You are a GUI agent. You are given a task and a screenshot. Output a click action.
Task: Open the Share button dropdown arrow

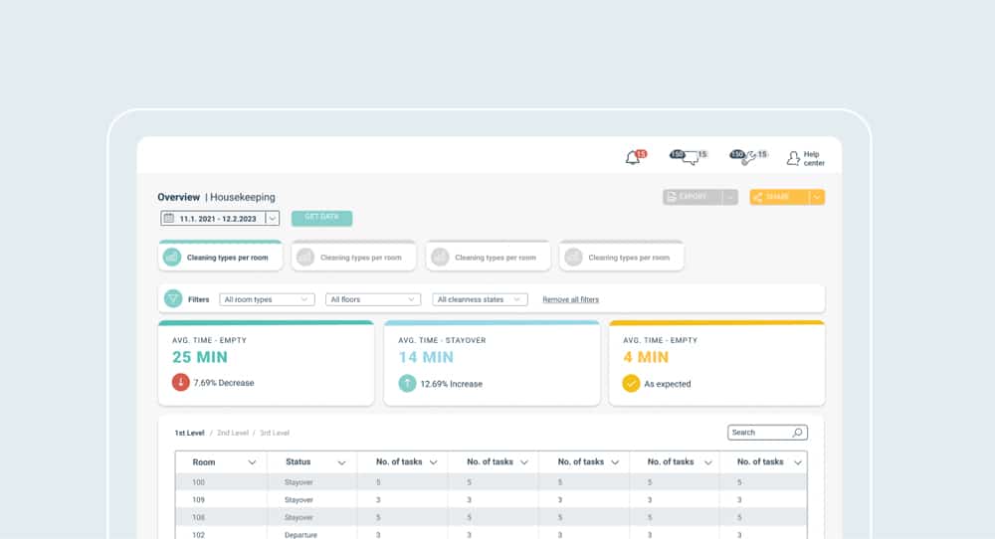tap(817, 197)
